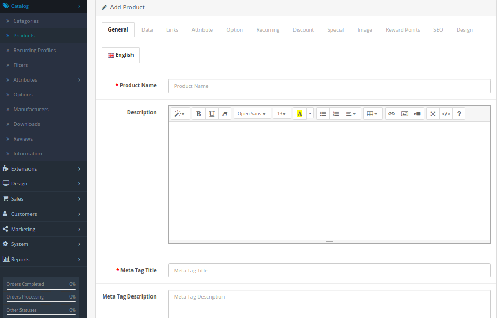Open the Insert Link tool
497x318 pixels.
[392, 113]
